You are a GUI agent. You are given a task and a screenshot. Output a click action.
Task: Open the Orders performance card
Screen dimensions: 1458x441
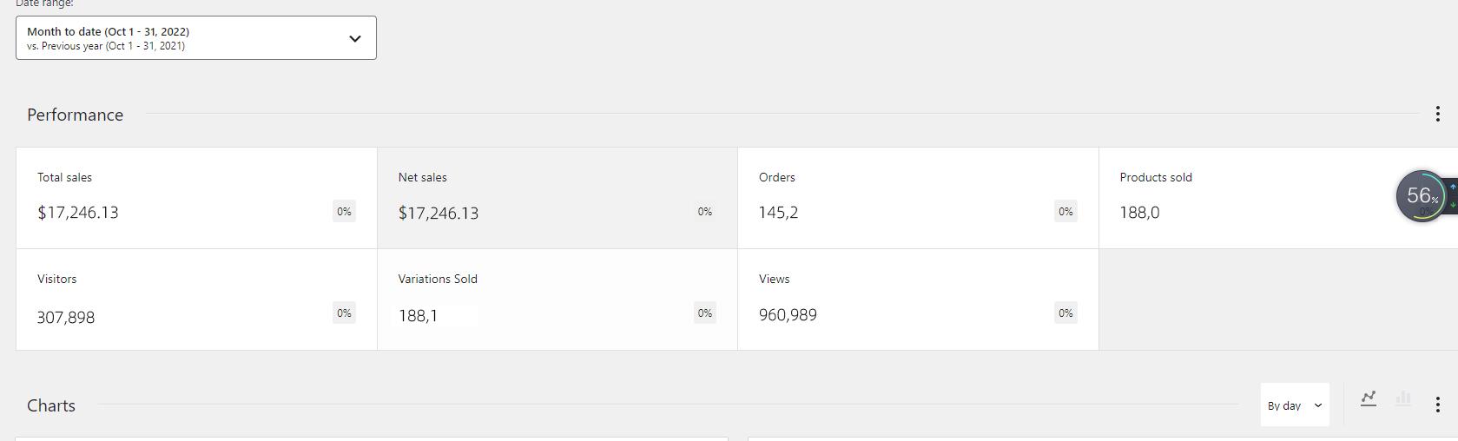click(x=918, y=198)
